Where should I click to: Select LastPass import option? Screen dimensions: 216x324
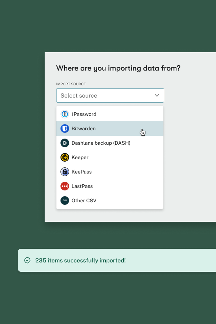click(110, 186)
